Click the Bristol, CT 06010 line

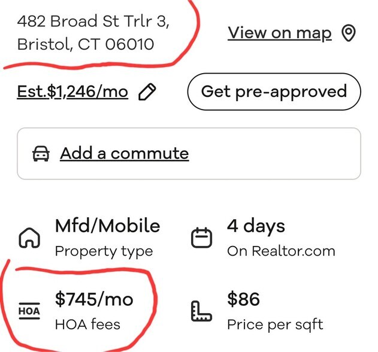click(x=85, y=44)
